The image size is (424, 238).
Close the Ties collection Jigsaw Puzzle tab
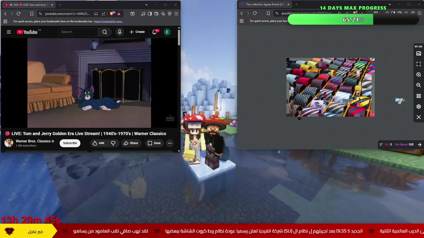tap(288, 5)
